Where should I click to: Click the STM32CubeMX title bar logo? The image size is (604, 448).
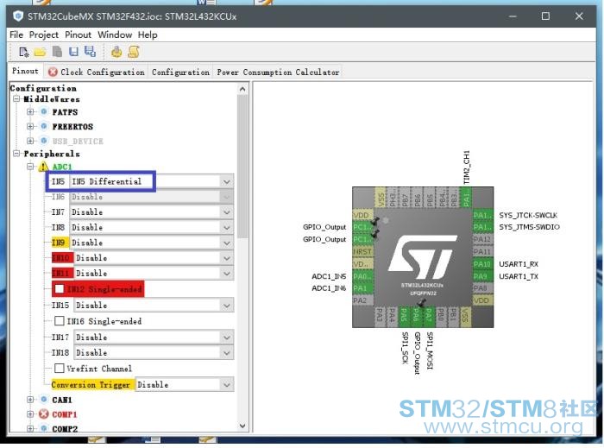(18, 16)
